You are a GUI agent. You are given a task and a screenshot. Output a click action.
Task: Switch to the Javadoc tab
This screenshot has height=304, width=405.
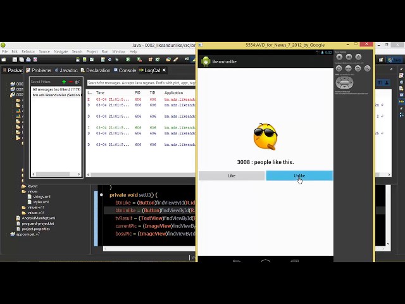(66, 70)
